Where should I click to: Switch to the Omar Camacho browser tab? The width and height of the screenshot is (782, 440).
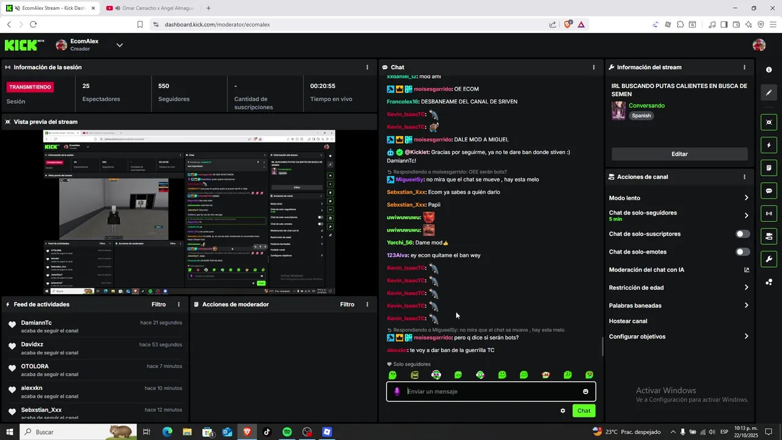point(149,8)
